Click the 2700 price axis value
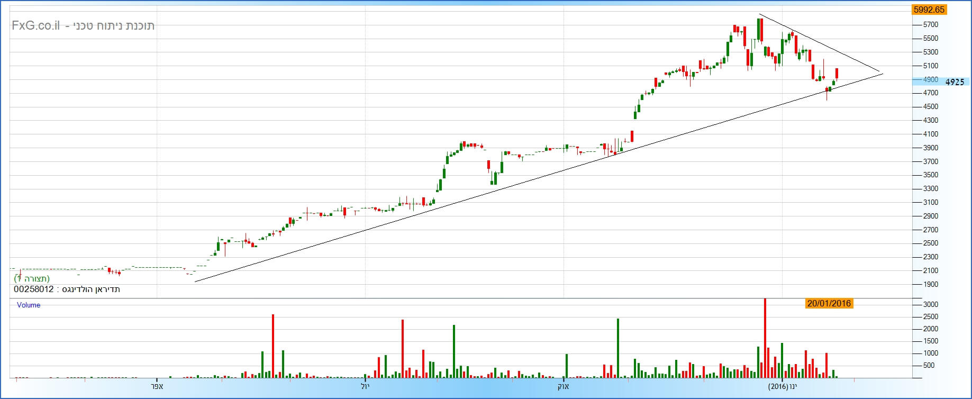The height and width of the screenshot is (399, 972). [x=930, y=230]
